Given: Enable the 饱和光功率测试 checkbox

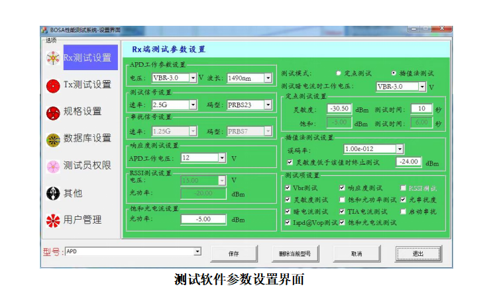Looking at the screenshot, I should click(342, 199).
